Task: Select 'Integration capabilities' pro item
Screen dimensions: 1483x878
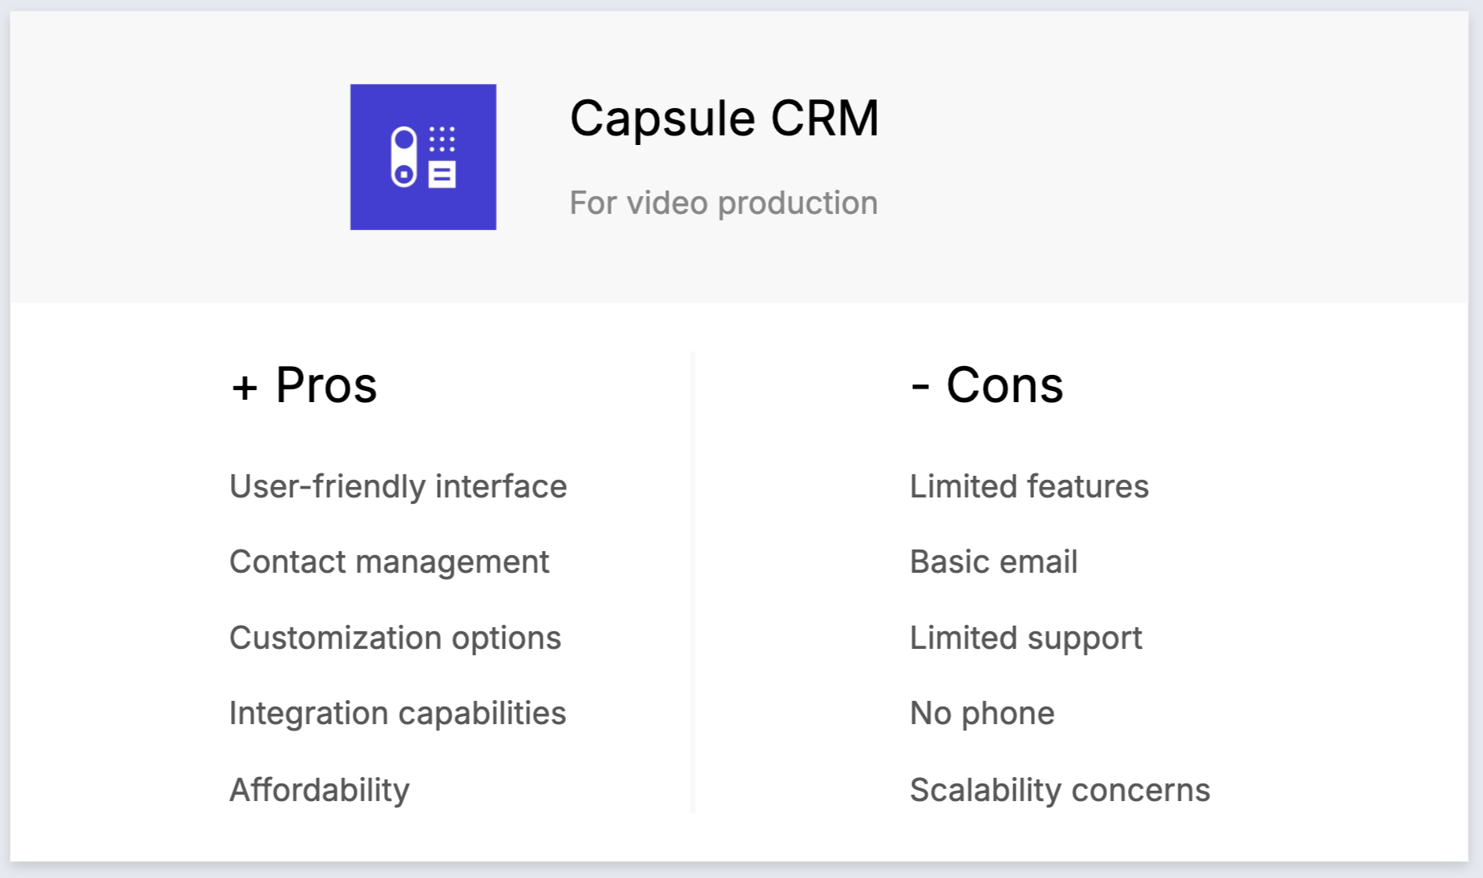Action: (x=398, y=714)
